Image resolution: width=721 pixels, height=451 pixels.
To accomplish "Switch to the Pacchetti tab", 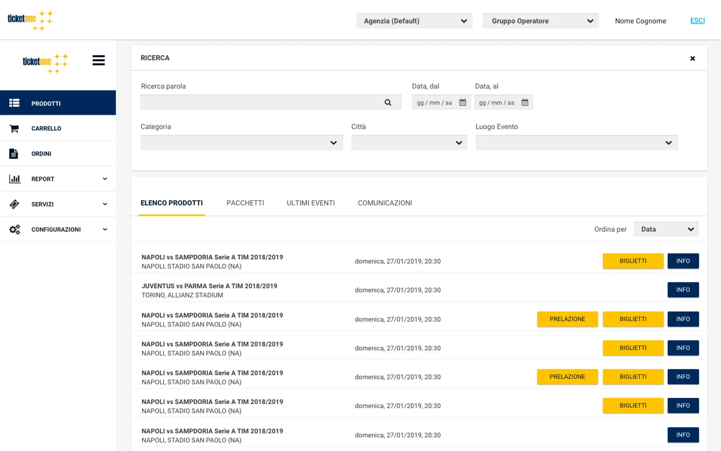I will tap(245, 203).
